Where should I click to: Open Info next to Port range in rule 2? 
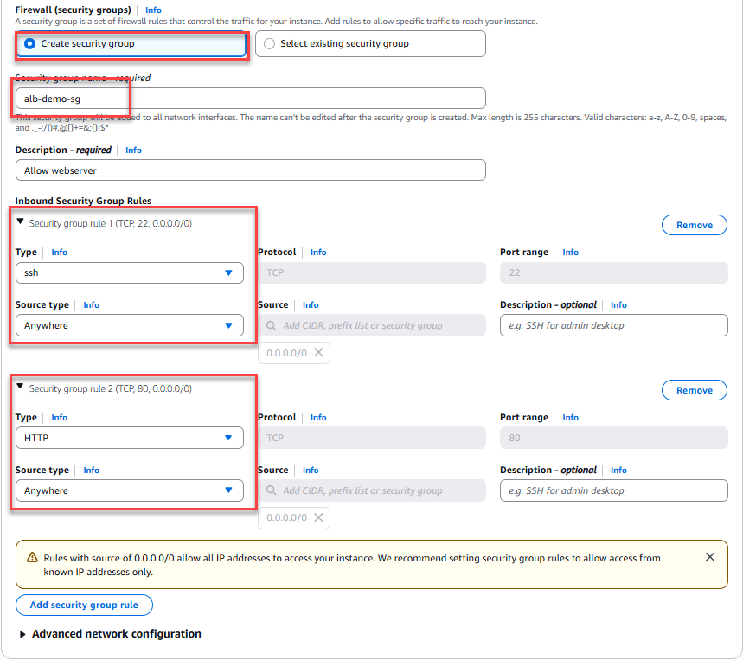pyautogui.click(x=570, y=417)
